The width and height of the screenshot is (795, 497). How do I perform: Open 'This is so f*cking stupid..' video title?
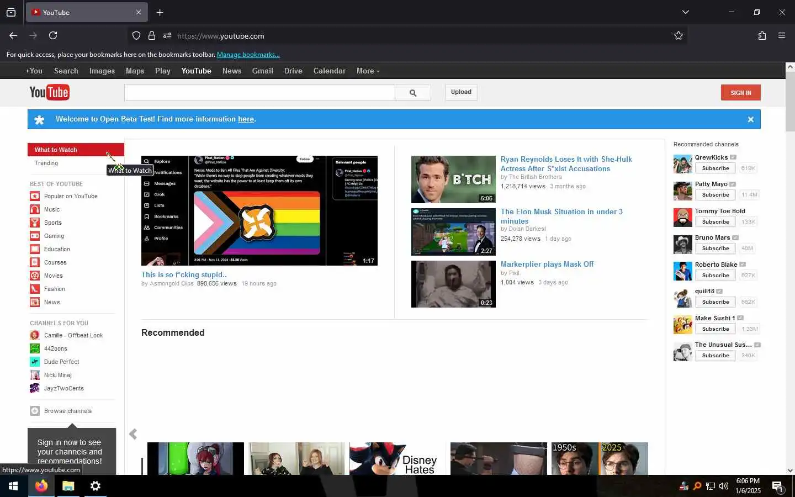point(184,274)
